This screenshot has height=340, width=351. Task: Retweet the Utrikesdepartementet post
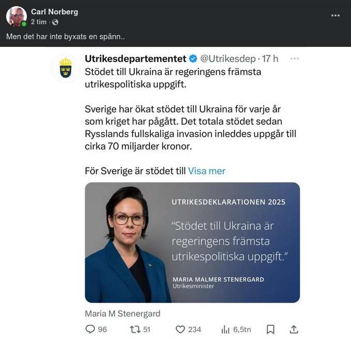pyautogui.click(x=134, y=329)
